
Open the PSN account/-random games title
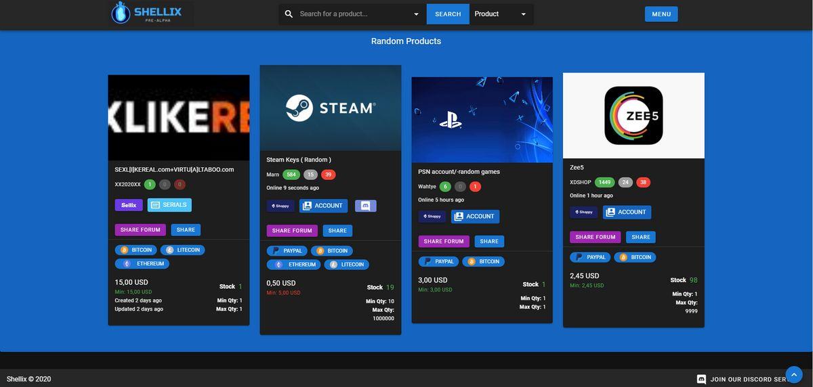(x=459, y=172)
